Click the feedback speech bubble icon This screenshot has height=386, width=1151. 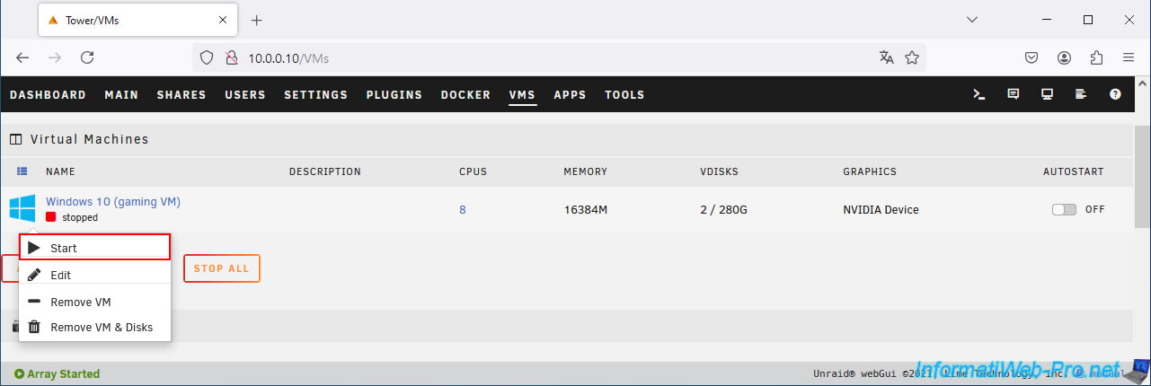[1014, 94]
